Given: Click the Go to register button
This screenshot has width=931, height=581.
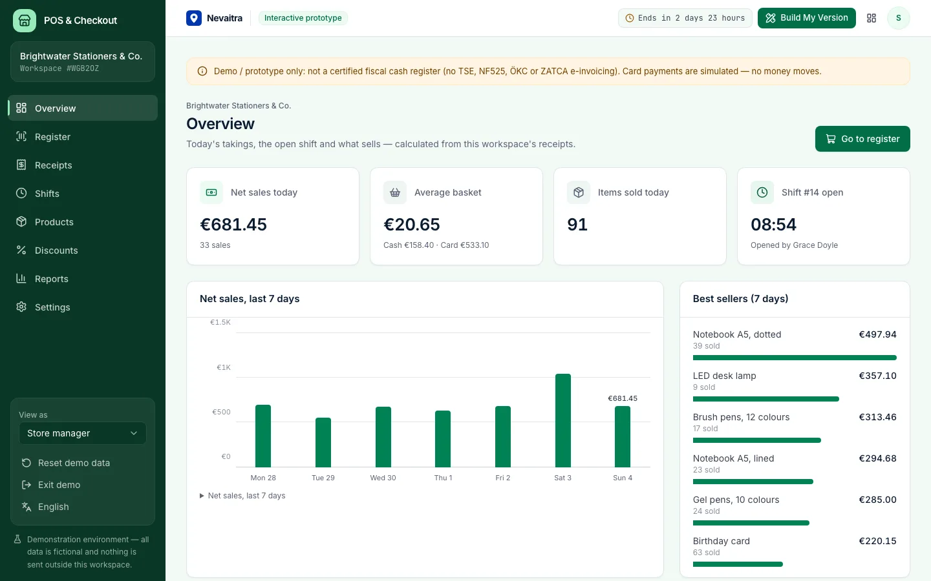Looking at the screenshot, I should [862, 139].
